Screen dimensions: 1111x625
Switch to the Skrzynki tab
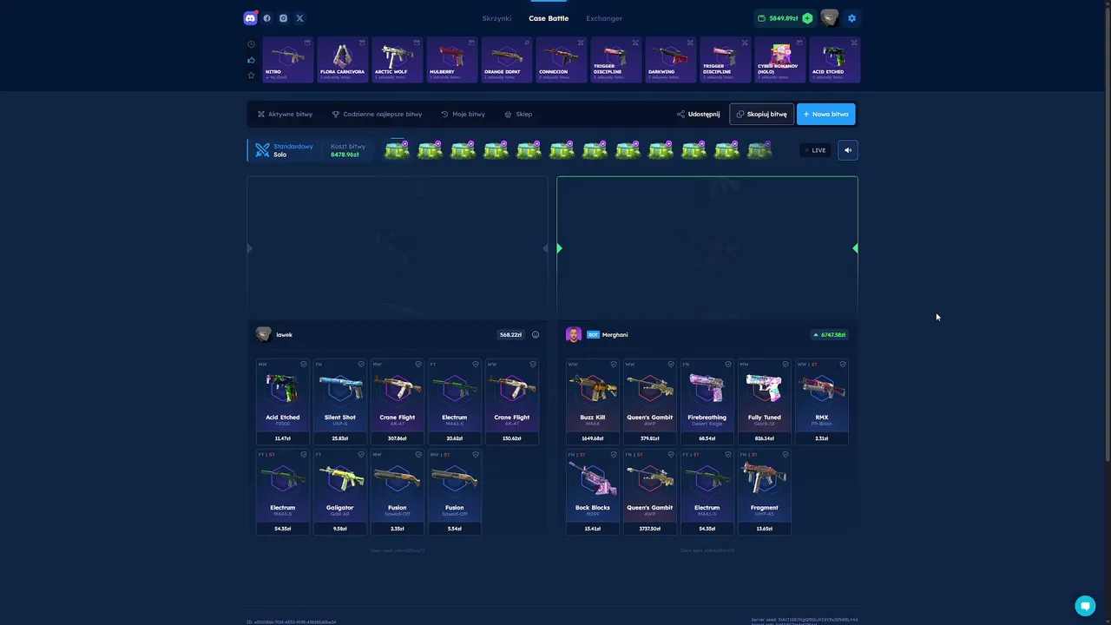[x=496, y=18]
